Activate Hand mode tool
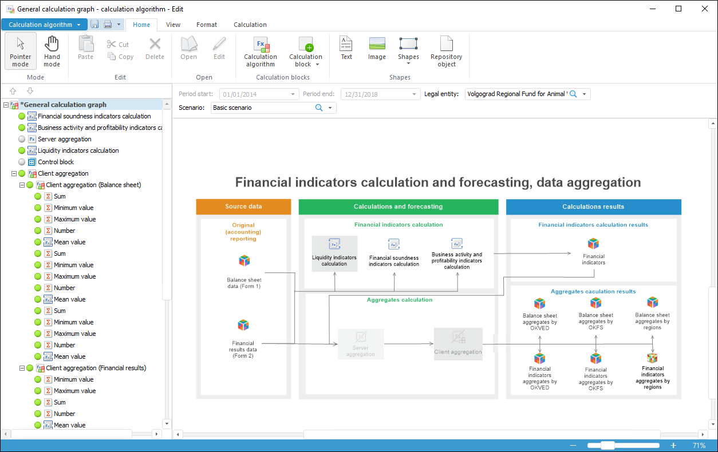The height and width of the screenshot is (452, 718). pyautogui.click(x=52, y=51)
